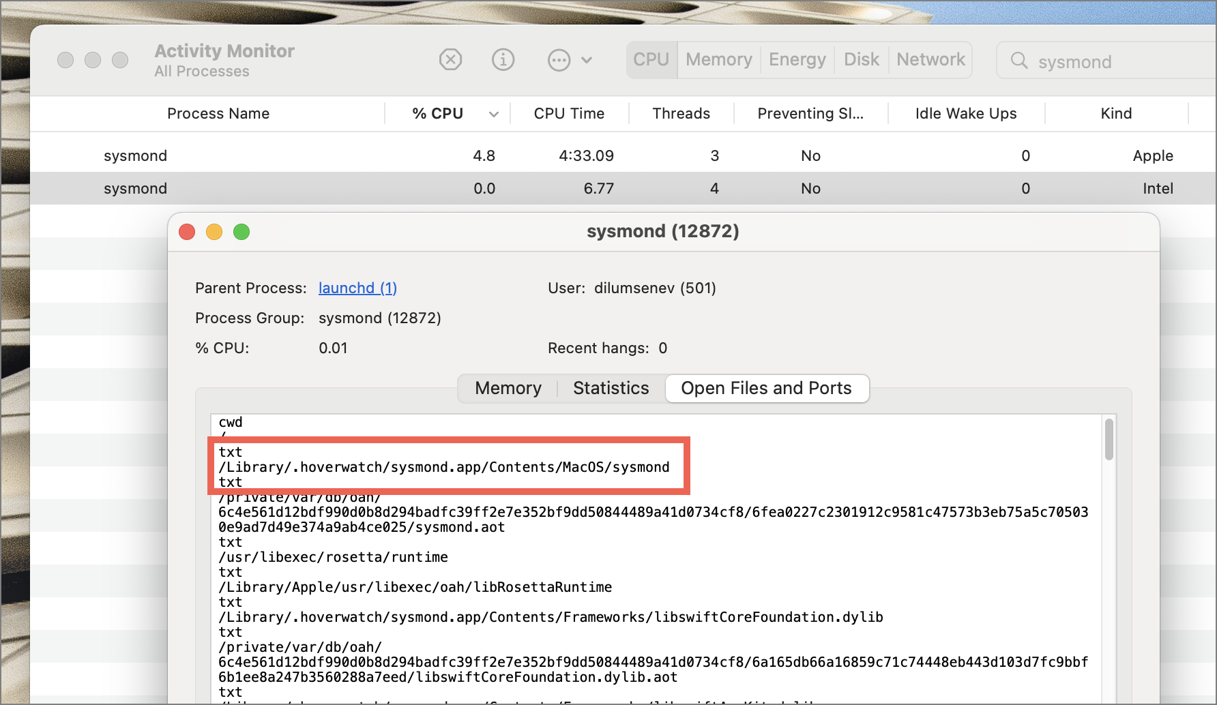Select the sysmond row with Intel kind
1217x705 pixels.
(624, 188)
